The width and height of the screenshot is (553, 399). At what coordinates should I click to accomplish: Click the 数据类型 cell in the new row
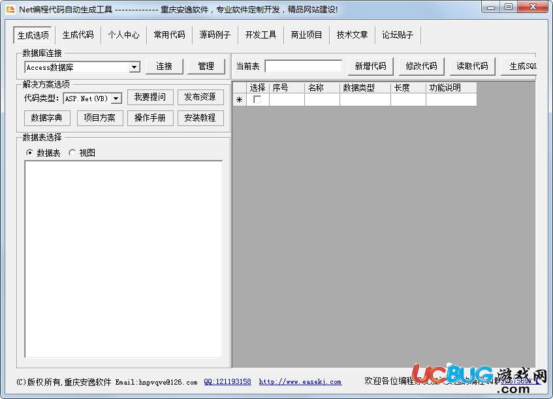[x=366, y=99]
